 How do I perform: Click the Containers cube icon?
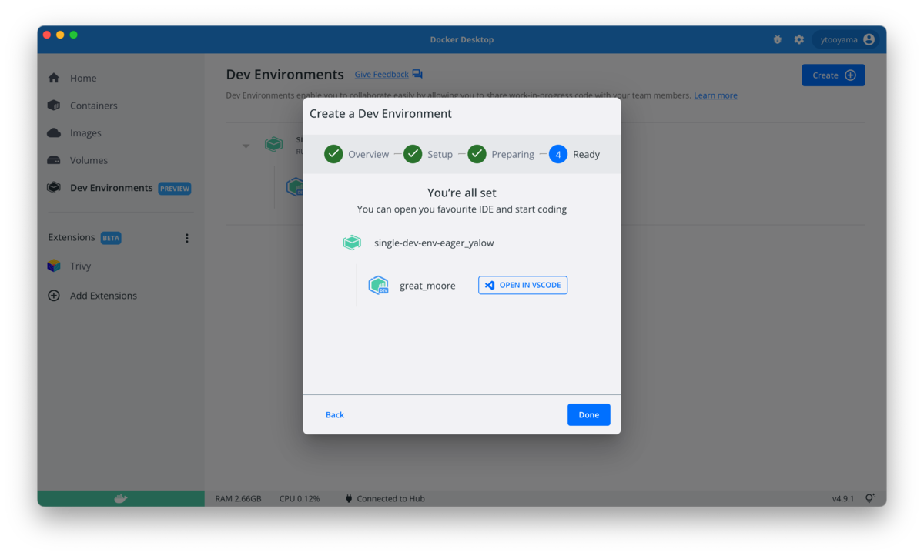54,106
